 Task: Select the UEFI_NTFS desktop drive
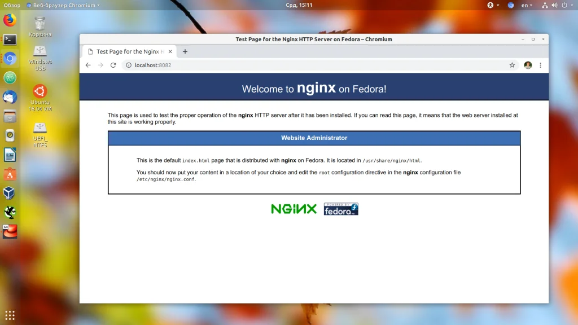pyautogui.click(x=40, y=135)
